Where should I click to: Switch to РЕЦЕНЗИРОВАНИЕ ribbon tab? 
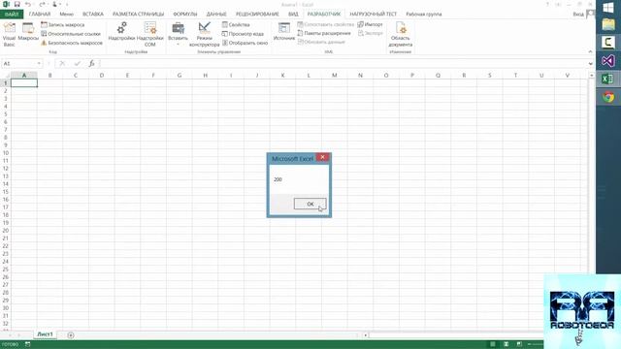[x=257, y=15]
